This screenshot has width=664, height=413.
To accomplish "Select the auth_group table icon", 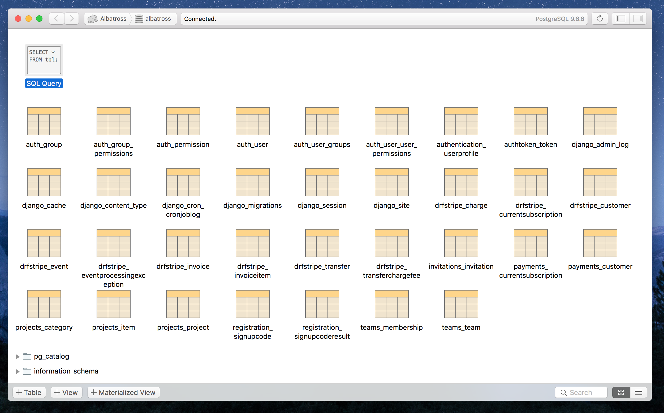I will click(x=44, y=121).
